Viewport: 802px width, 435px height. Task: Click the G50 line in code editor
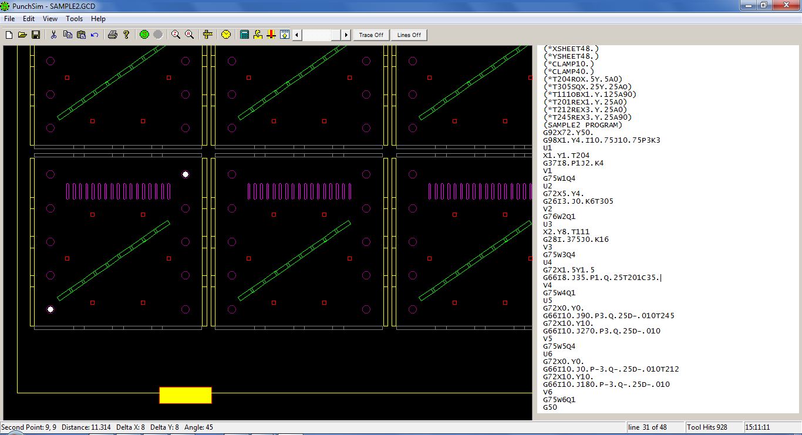(550, 407)
